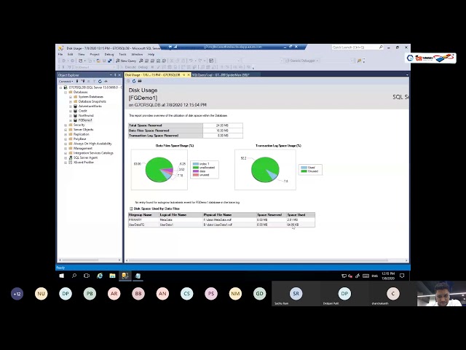Click the AdventureWorks database icon
The height and width of the screenshot is (350, 466).
(x=76, y=106)
